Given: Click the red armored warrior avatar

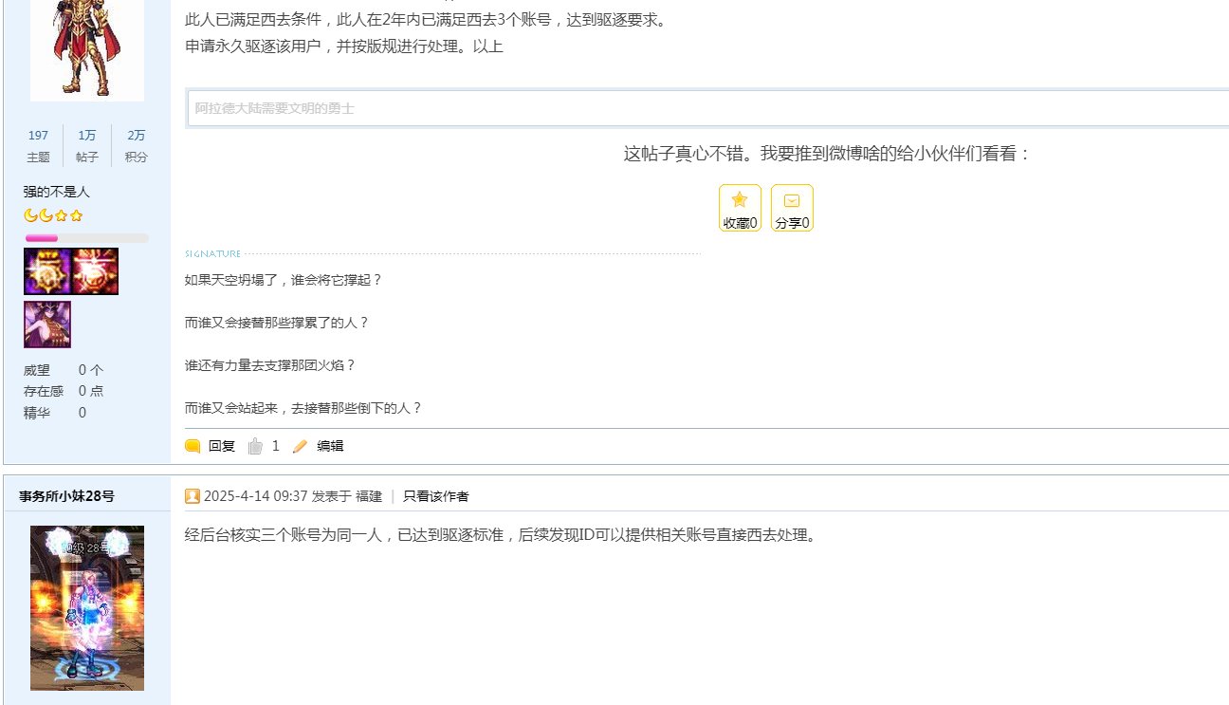Looking at the screenshot, I should 87,47.
